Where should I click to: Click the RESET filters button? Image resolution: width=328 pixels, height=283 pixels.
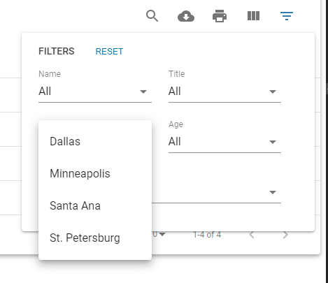(x=109, y=52)
